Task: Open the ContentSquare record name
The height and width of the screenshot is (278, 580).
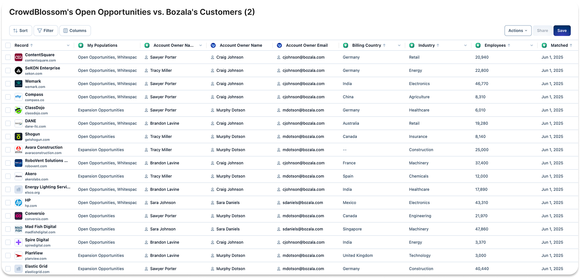Action: tap(40, 55)
